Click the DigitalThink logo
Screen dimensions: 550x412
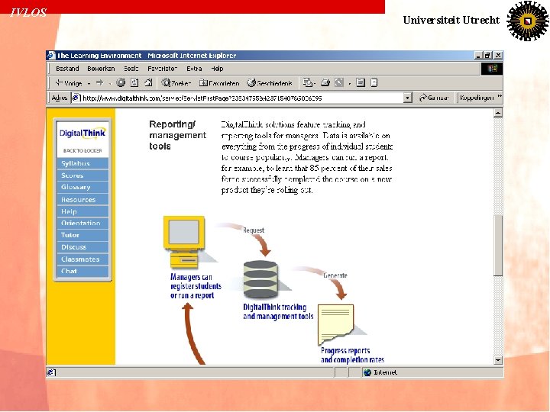82,133
